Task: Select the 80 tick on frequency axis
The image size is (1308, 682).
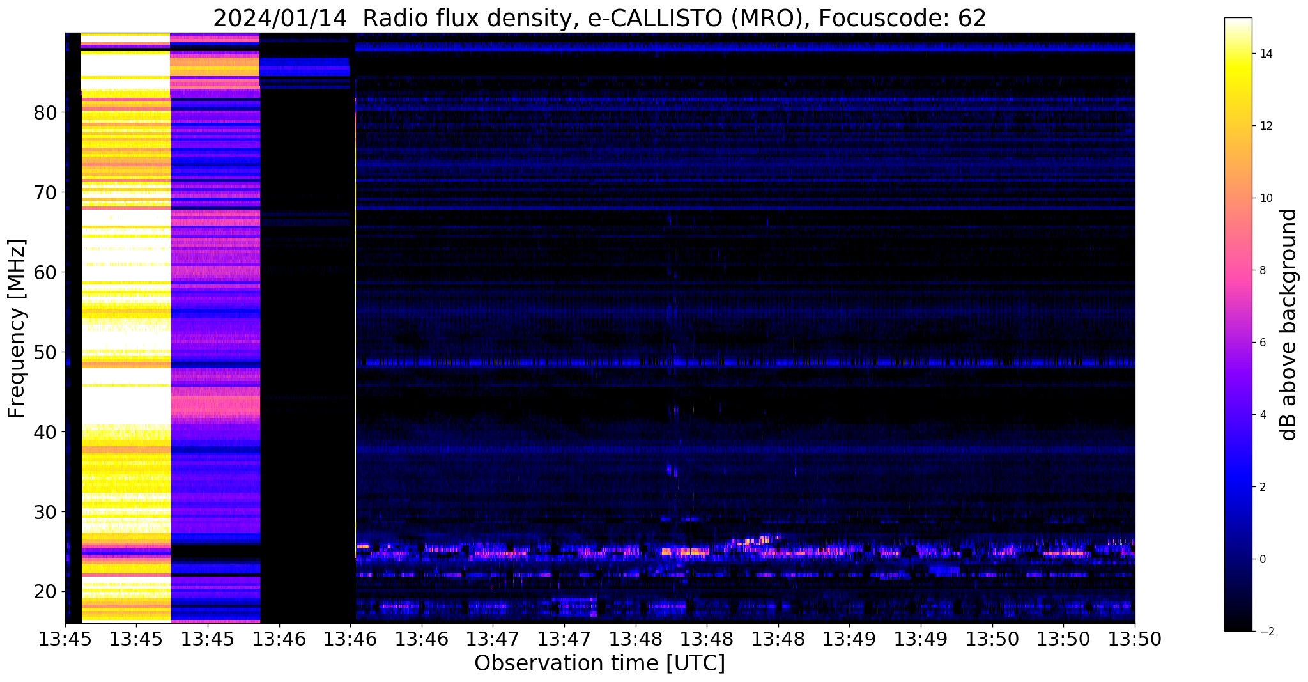Action: click(46, 112)
